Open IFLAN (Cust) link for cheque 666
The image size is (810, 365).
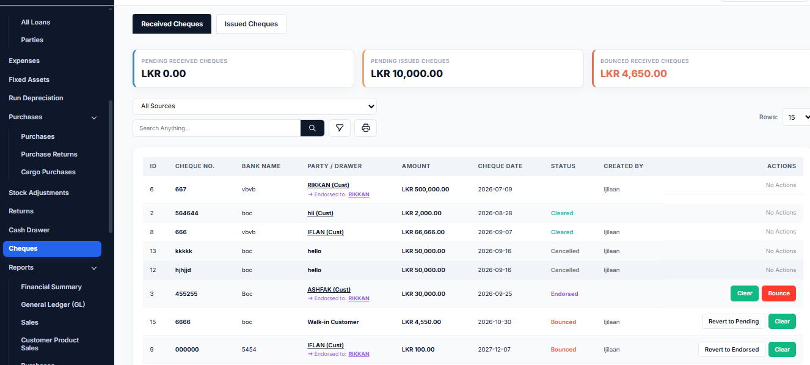point(326,232)
